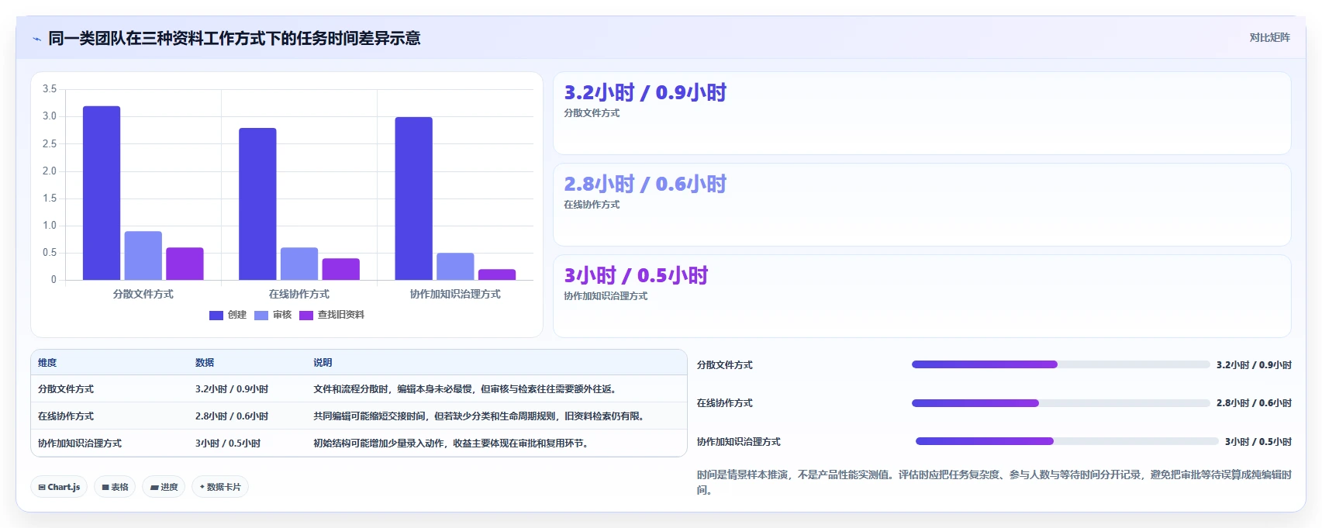Click the 3小时 / 0.5小时 card heading

pyautogui.click(x=636, y=275)
